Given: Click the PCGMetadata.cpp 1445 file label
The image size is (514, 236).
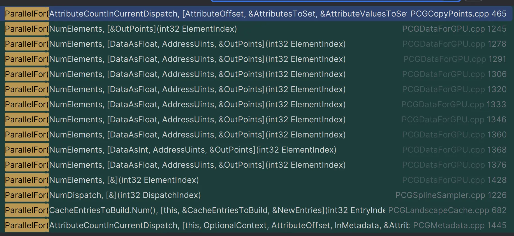Looking at the screenshot, I should click(x=460, y=225).
